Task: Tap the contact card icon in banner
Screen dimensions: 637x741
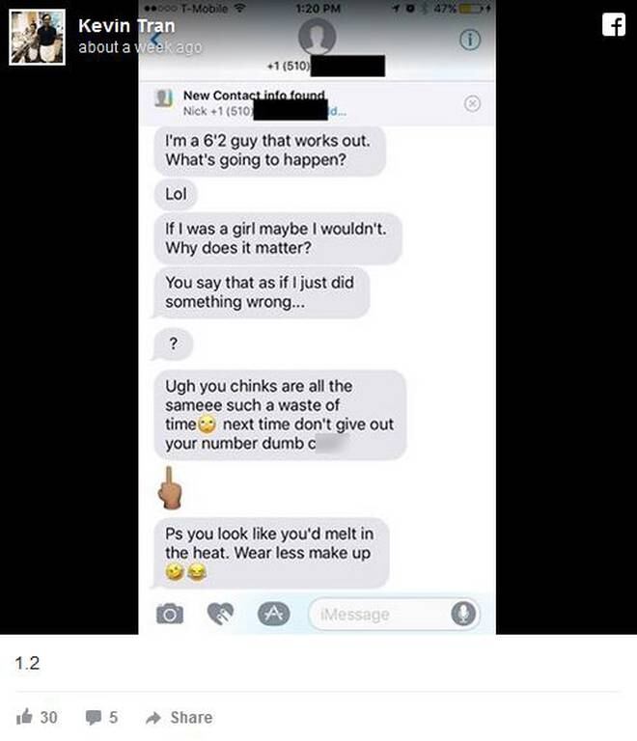Action: click(163, 98)
